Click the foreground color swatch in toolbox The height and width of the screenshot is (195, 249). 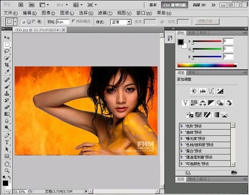(x=5, y=183)
